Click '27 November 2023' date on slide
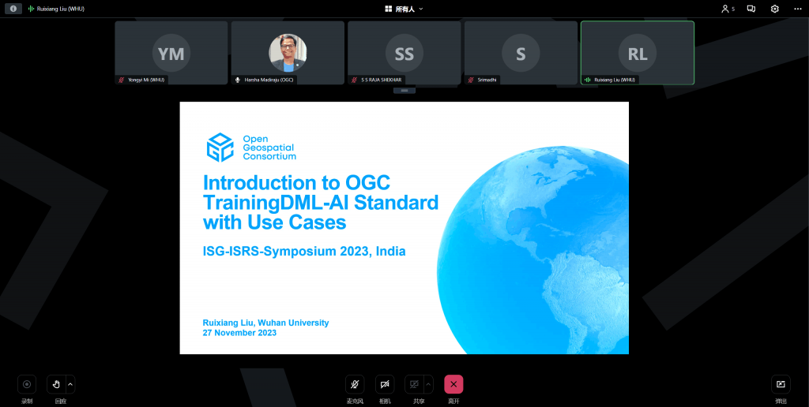The image size is (809, 407). [x=239, y=333]
